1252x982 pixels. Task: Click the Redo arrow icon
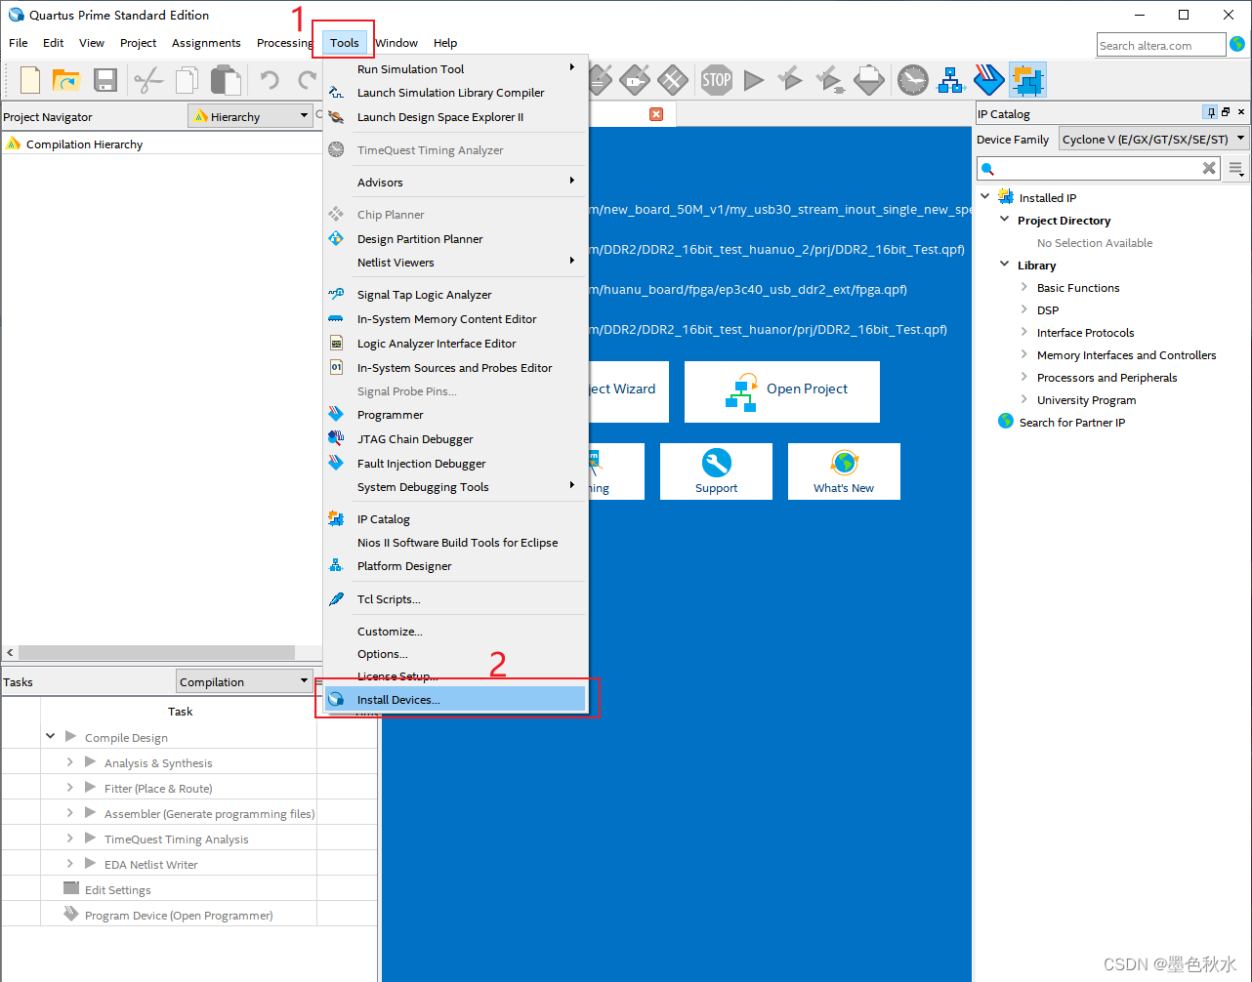pyautogui.click(x=308, y=80)
